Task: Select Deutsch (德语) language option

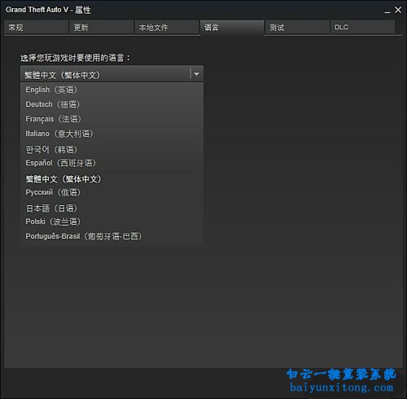Action: pyautogui.click(x=112, y=104)
